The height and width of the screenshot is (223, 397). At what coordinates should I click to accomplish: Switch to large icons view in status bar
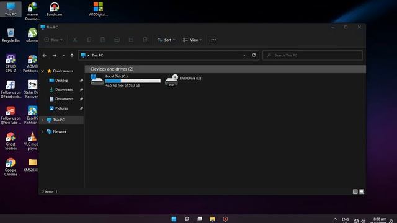point(362,191)
